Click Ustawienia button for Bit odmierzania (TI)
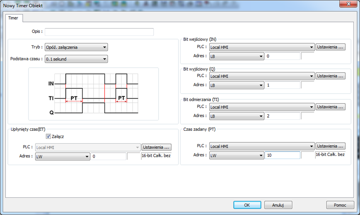 coord(331,107)
